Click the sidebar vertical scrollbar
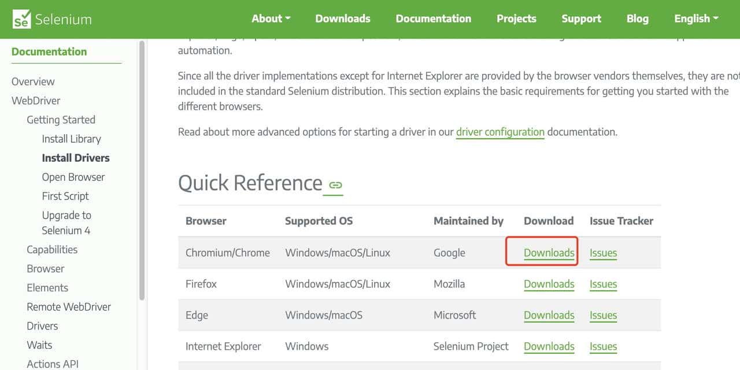 click(142, 173)
